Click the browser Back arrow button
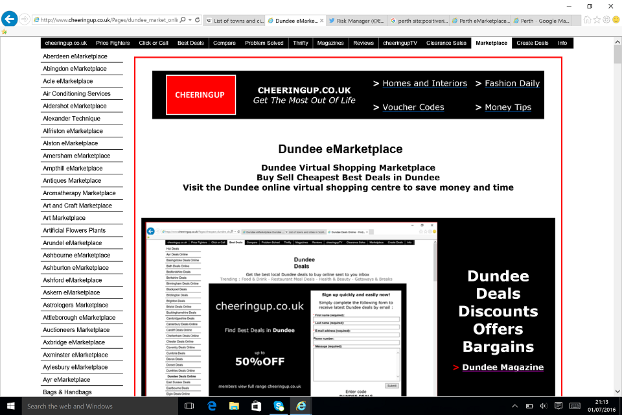This screenshot has height=415, width=622. tap(9, 19)
